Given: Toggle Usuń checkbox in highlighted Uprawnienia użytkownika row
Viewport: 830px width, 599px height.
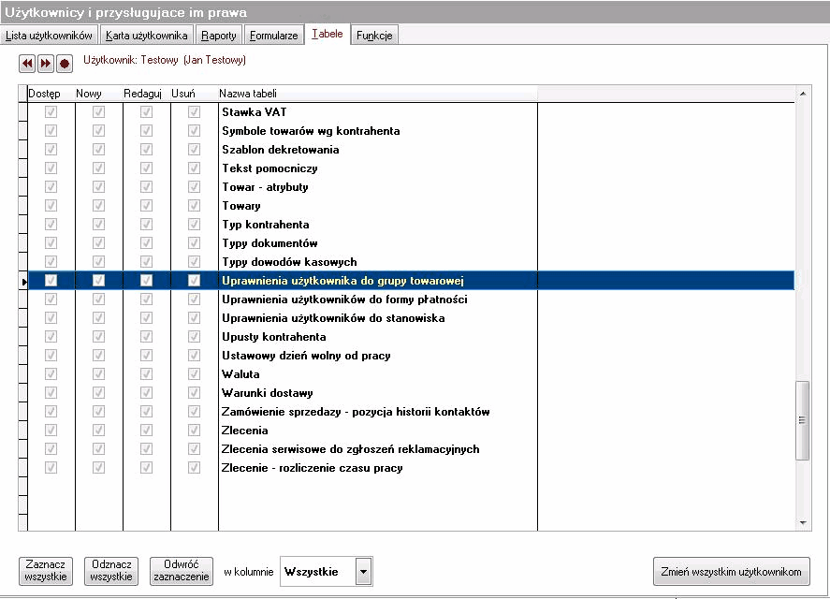Looking at the screenshot, I should (x=194, y=280).
